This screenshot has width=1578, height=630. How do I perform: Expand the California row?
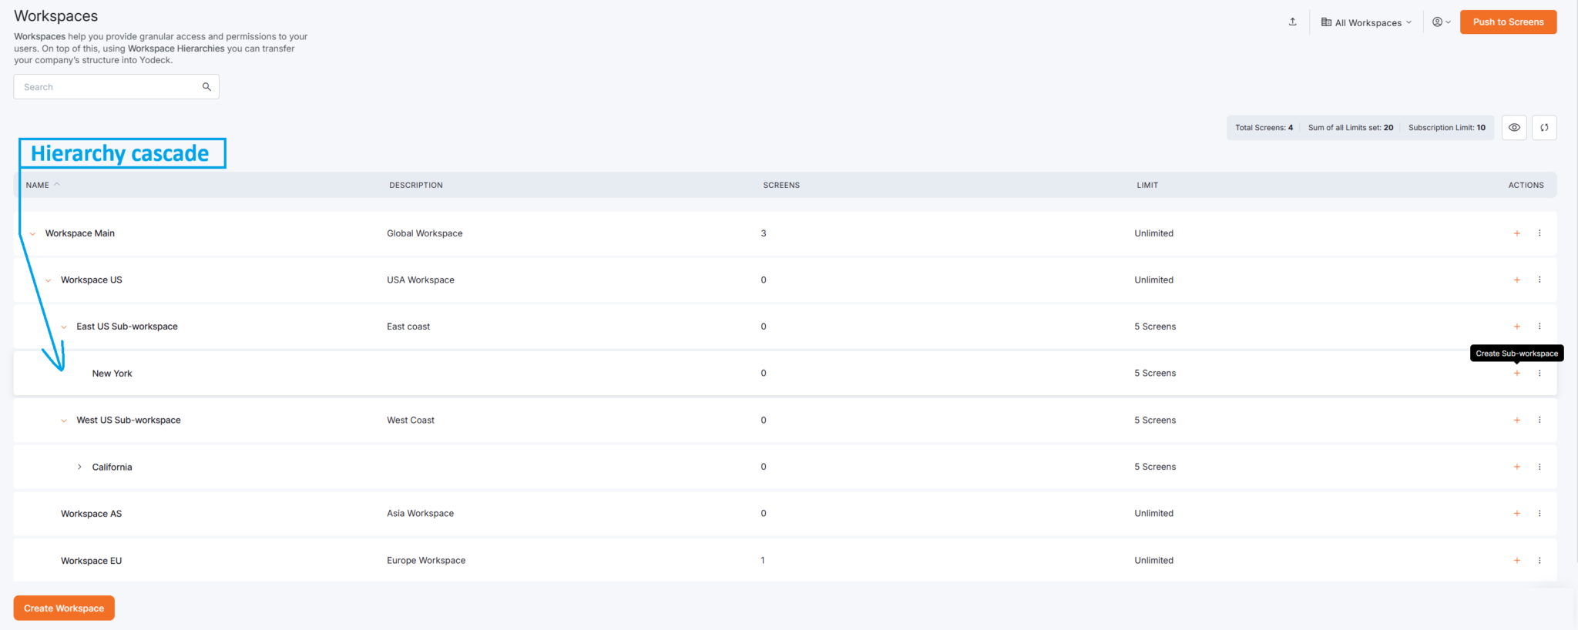coord(79,467)
